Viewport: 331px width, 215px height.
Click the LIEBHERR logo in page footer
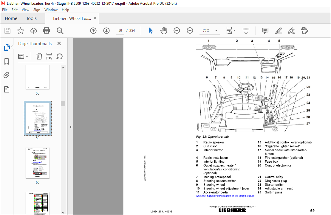232,210
